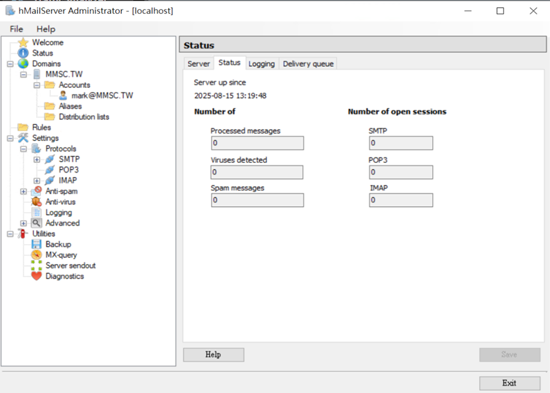Open the Server sendout item
This screenshot has height=393, width=550.
pos(38,265)
